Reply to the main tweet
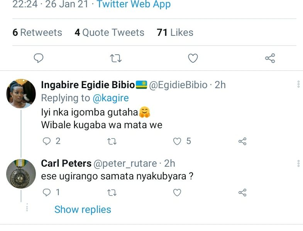 click(39, 58)
